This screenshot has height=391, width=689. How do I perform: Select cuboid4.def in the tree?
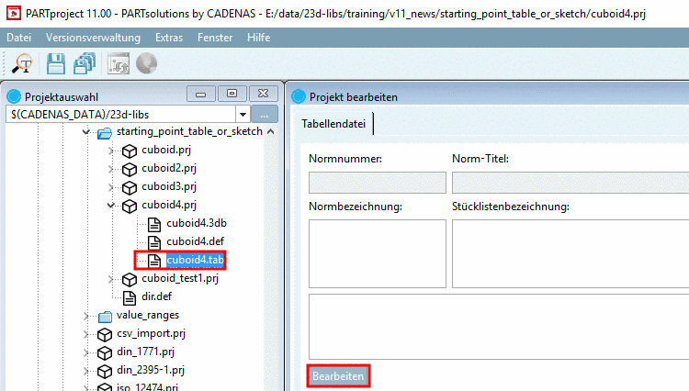coord(195,241)
